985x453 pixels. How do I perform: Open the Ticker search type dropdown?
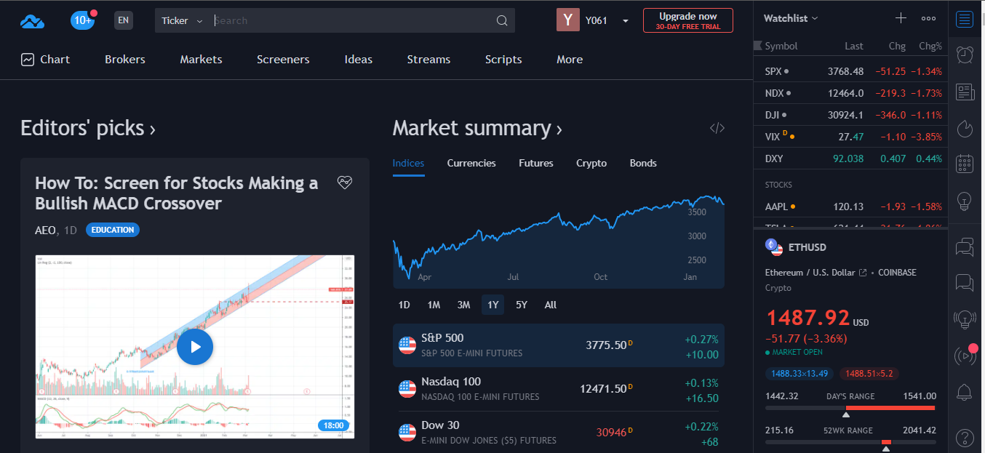pyautogui.click(x=182, y=20)
